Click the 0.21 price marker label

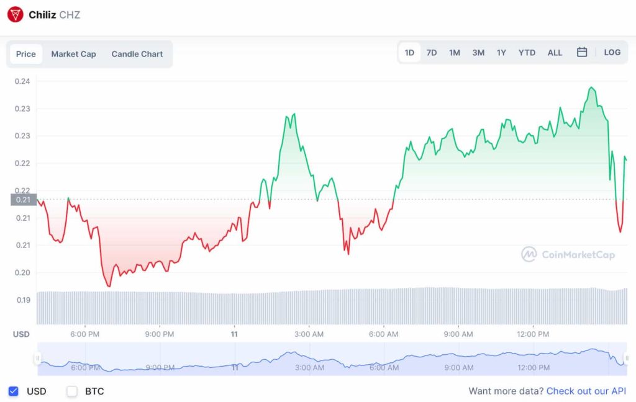[23, 200]
